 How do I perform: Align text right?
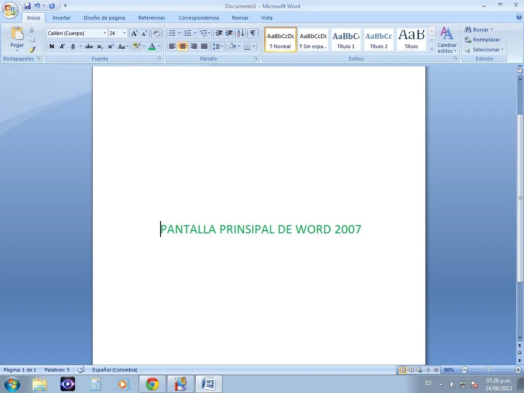(x=193, y=46)
